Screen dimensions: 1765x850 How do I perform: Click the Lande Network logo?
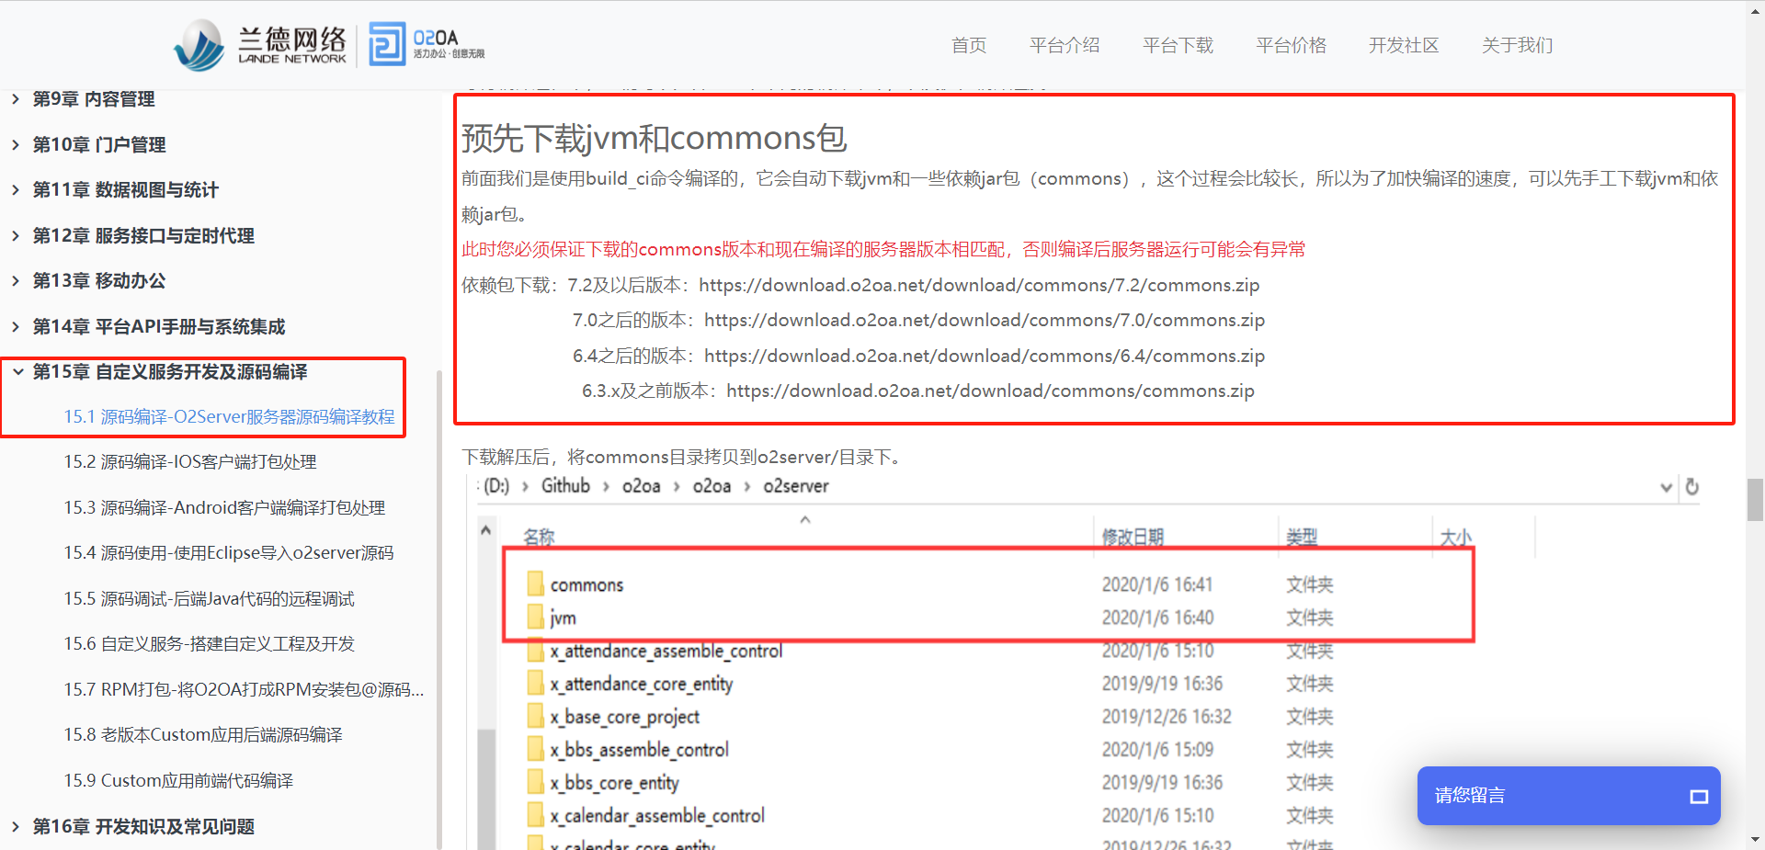click(x=260, y=44)
